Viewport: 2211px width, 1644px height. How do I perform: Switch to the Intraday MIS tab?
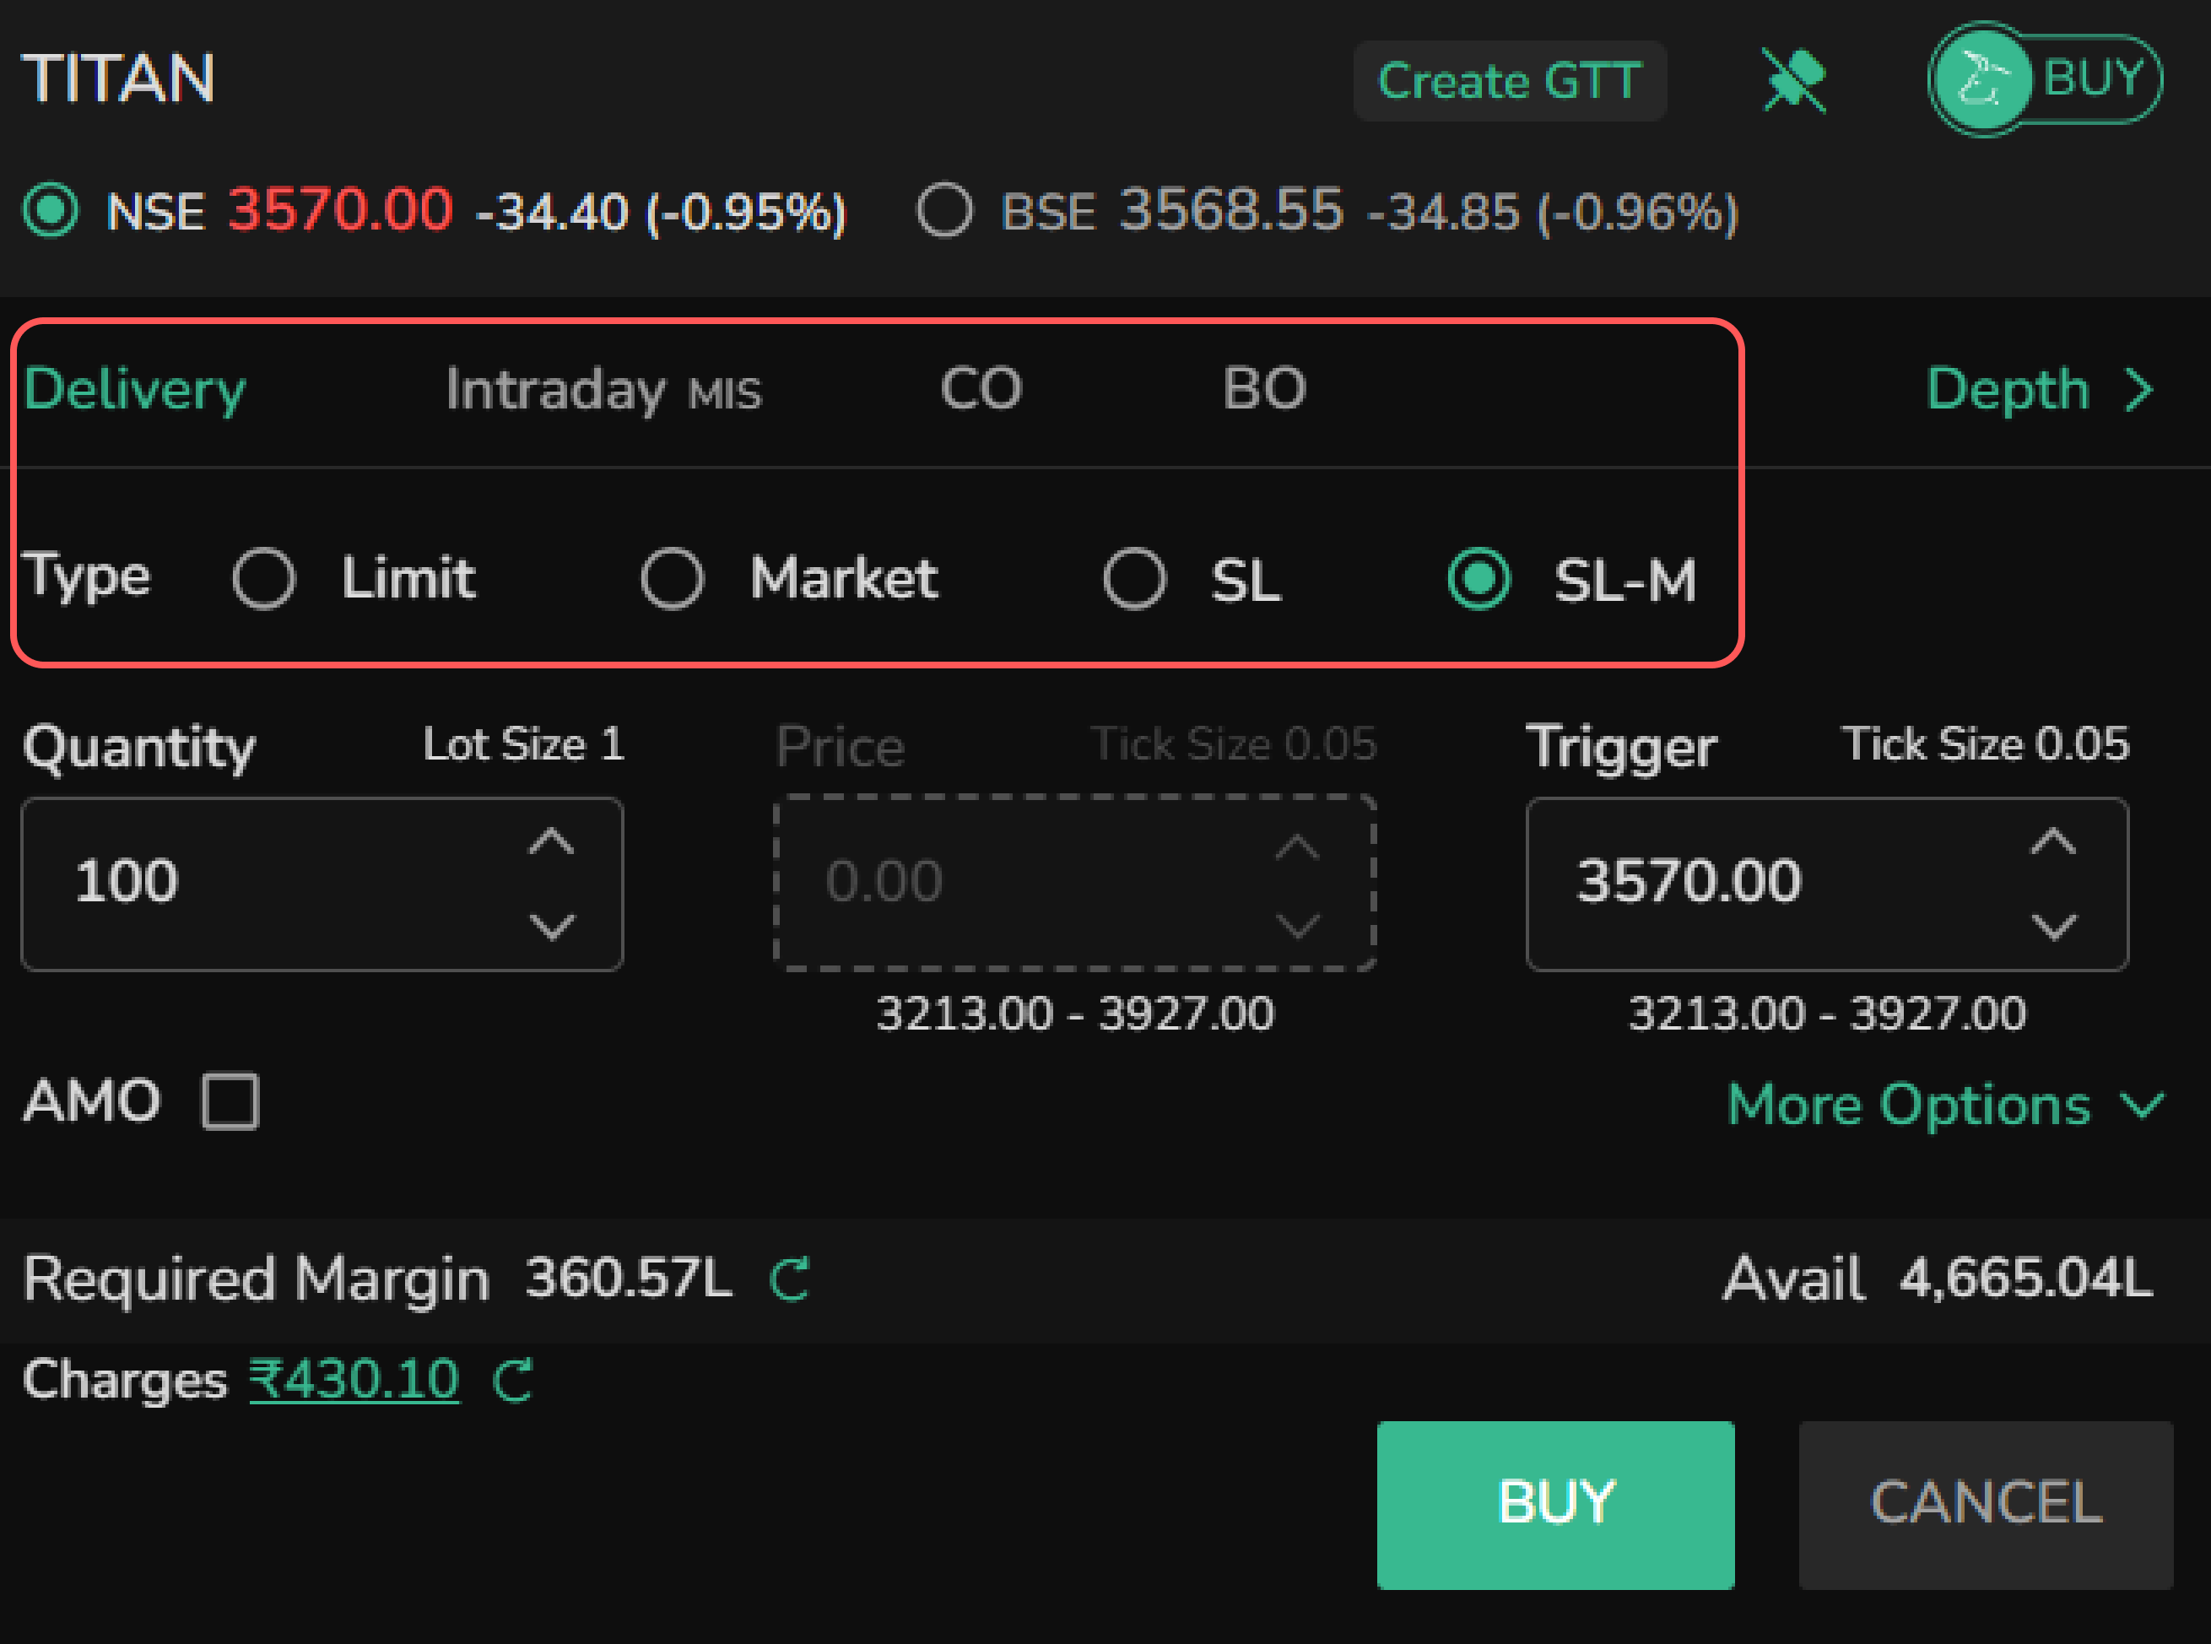[x=603, y=389]
